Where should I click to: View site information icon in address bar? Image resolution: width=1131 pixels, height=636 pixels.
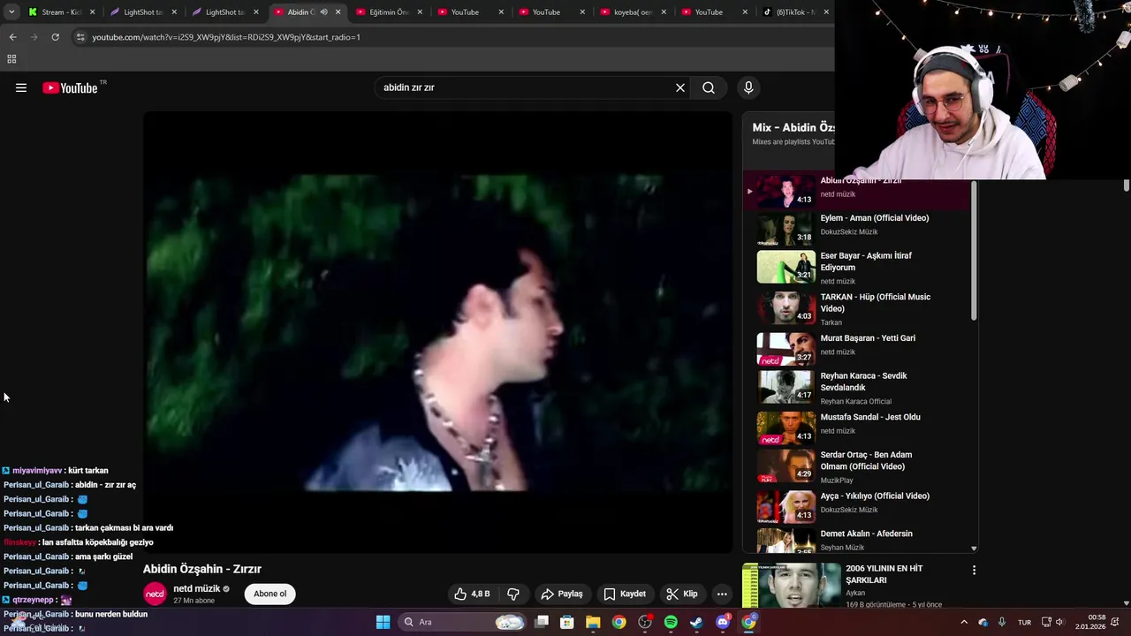click(80, 37)
